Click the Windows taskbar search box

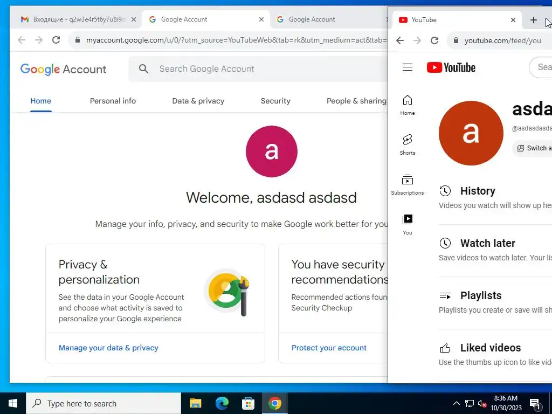[103, 403]
